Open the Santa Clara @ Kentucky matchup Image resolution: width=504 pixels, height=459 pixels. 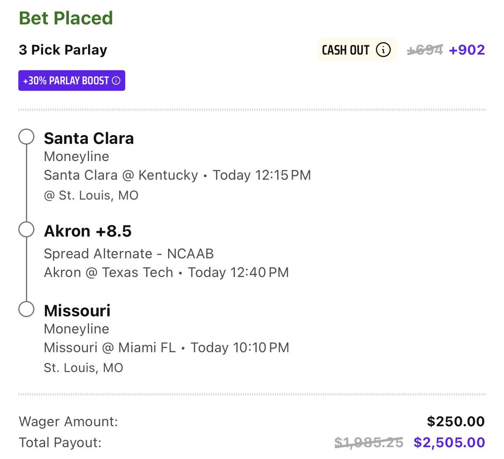(x=121, y=175)
